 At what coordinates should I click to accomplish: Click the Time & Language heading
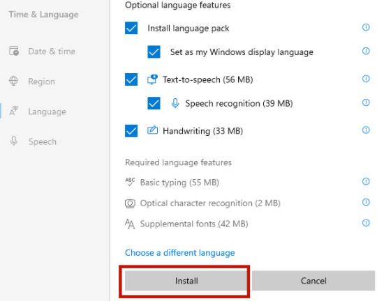tap(43, 15)
